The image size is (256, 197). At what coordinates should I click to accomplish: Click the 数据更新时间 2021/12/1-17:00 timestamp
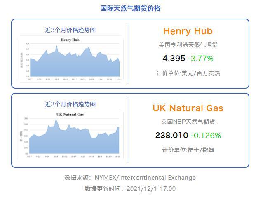click(x=130, y=189)
